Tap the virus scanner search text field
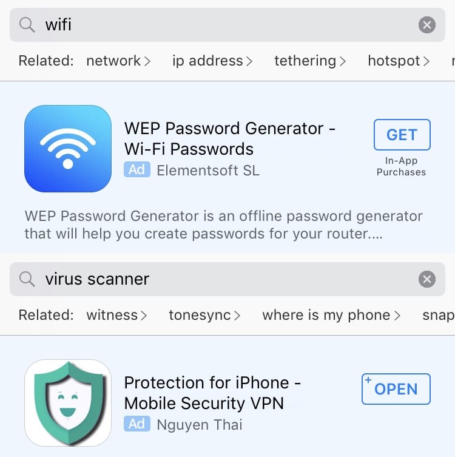The height and width of the screenshot is (457, 455). pyautogui.click(x=227, y=279)
